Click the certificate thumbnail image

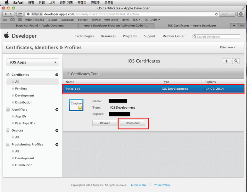click(x=76, y=105)
